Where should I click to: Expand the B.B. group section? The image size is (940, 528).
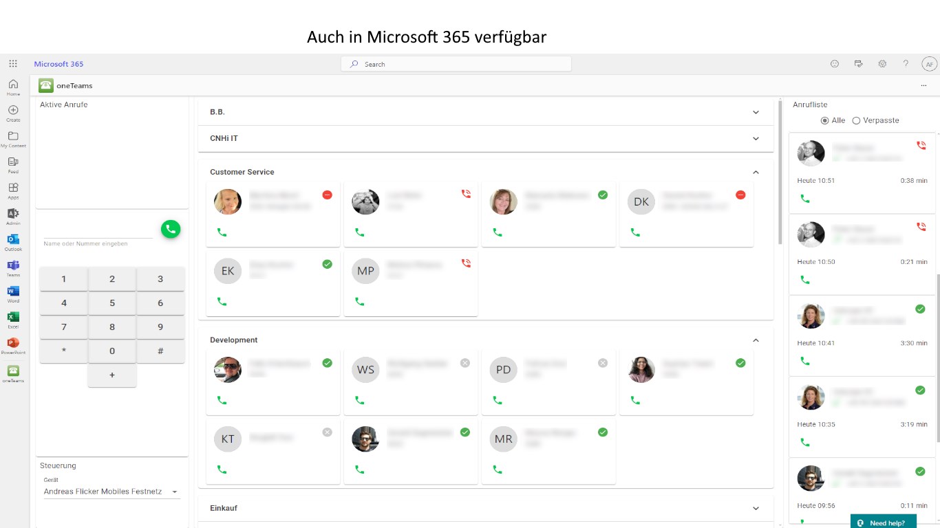[756, 112]
